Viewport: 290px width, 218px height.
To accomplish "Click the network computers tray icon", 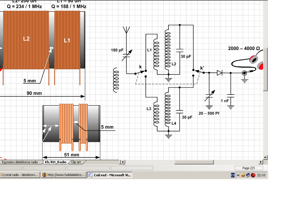I will [x=248, y=175].
